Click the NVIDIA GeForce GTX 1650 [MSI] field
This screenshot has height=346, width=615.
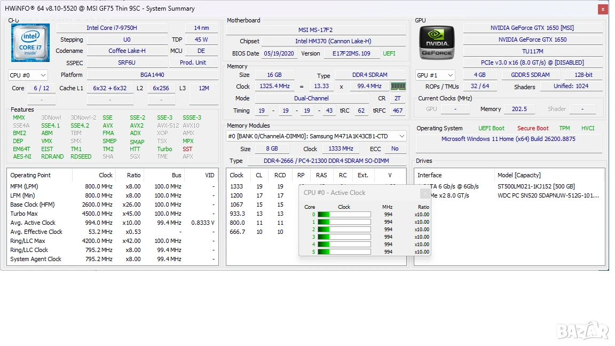532,28
